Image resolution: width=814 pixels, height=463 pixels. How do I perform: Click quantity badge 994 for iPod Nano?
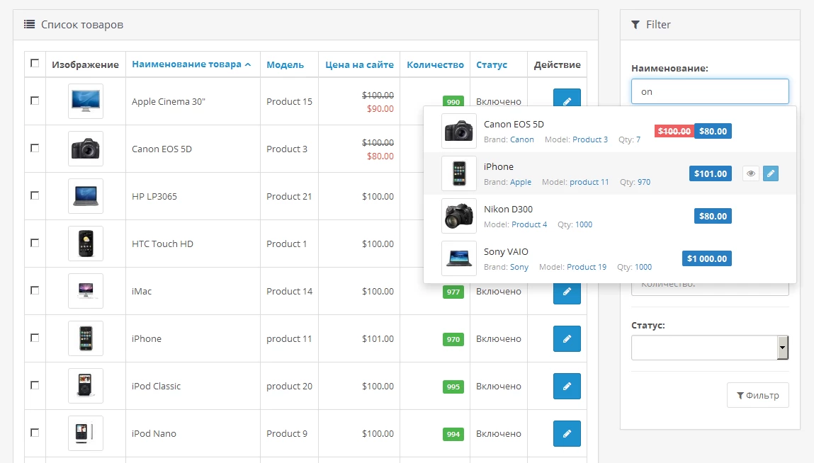tap(453, 435)
